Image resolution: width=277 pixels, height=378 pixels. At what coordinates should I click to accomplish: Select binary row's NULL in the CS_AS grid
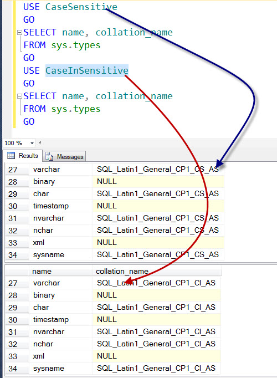[158, 181]
